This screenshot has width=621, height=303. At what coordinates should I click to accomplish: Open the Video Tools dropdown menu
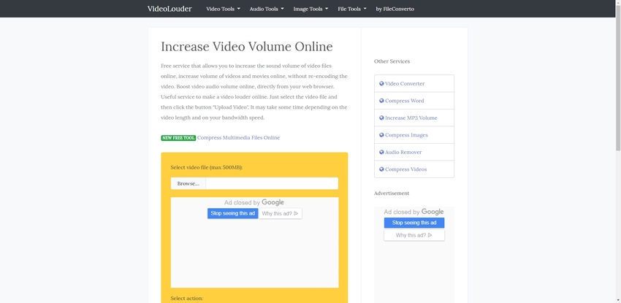[x=223, y=9]
